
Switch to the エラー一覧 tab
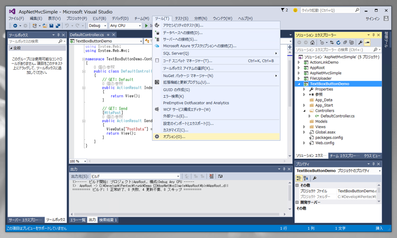[77, 220]
